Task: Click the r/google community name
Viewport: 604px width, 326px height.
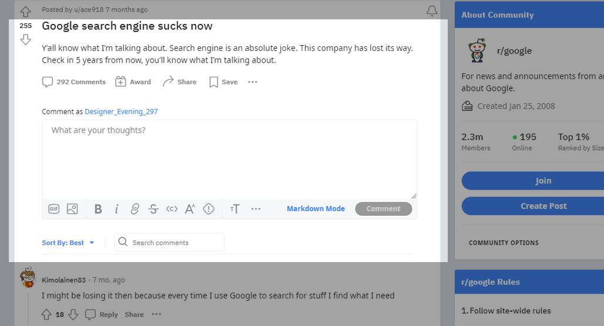Action: [514, 51]
